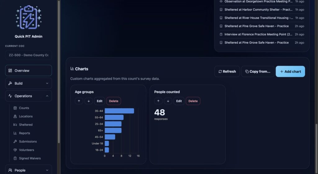Click the Age groups chart title
The image size is (318, 174).
coord(84,92)
